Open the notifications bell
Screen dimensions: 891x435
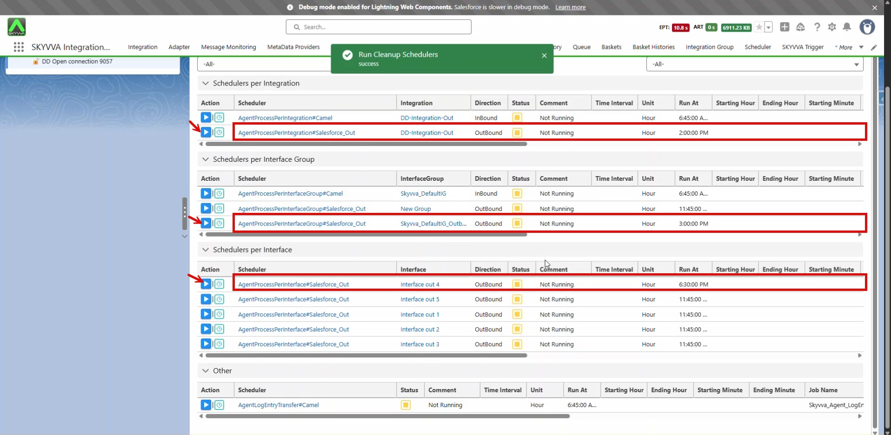click(847, 27)
